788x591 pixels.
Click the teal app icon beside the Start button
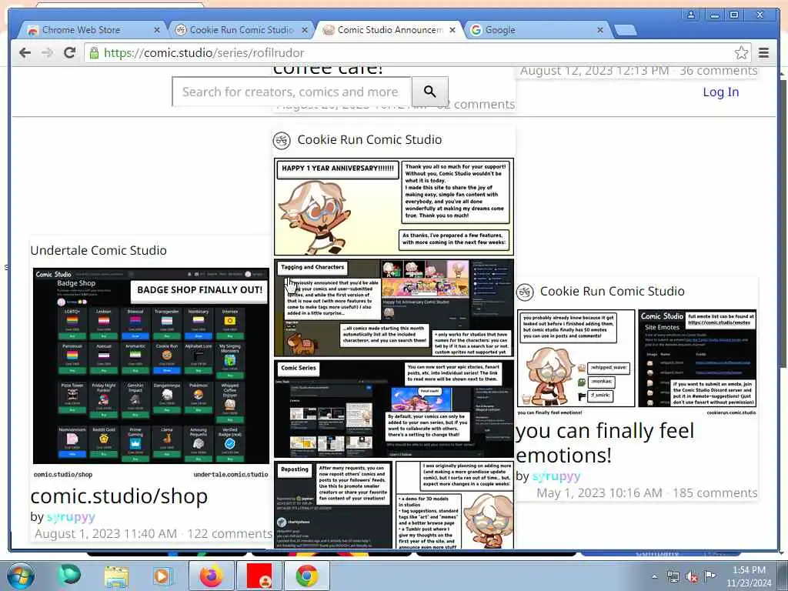tap(69, 574)
